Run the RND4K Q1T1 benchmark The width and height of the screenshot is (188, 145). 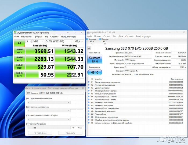[19, 74]
